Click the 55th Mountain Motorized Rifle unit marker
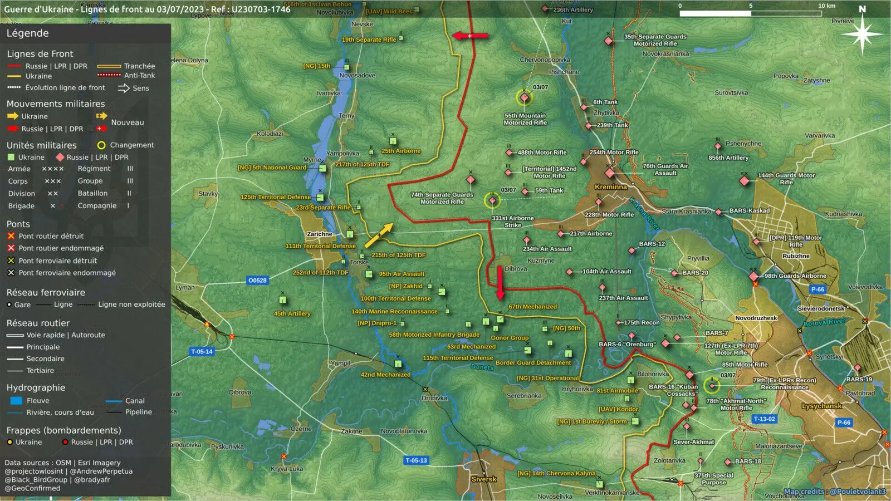This screenshot has width=891, height=501. tap(523, 98)
